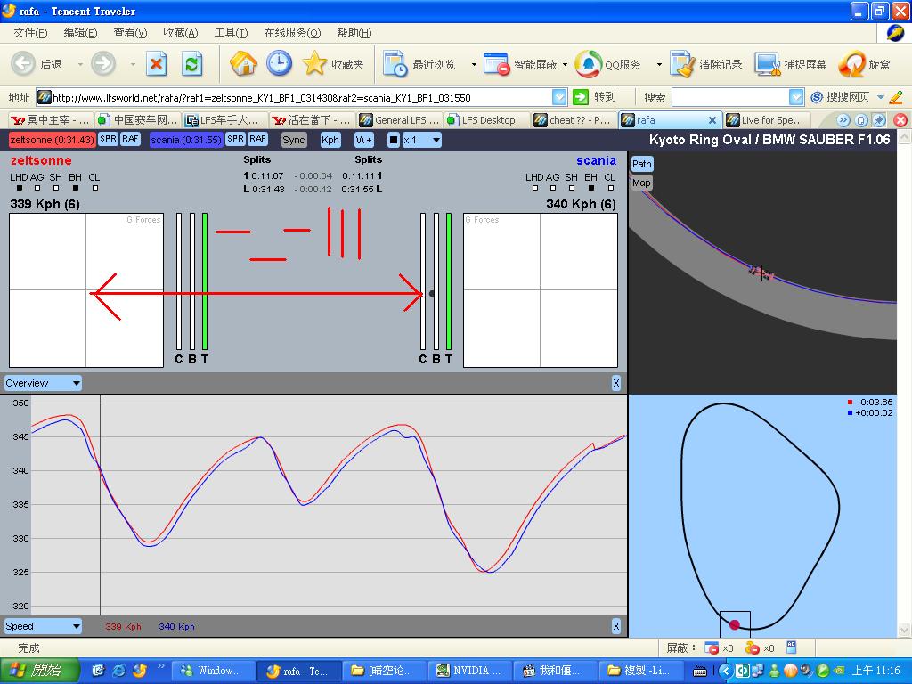Open the 文件(F) menu

[30, 33]
